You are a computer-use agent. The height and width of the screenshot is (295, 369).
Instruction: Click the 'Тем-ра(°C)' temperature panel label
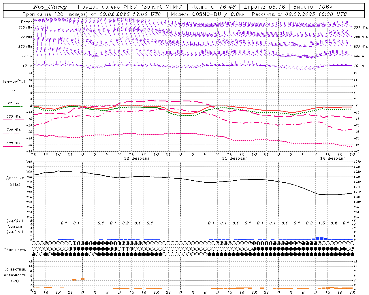[x=14, y=82]
